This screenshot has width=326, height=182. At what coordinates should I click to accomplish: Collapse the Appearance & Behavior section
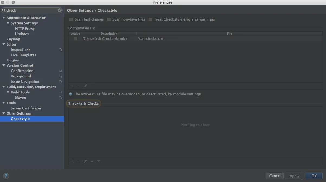click(4, 18)
